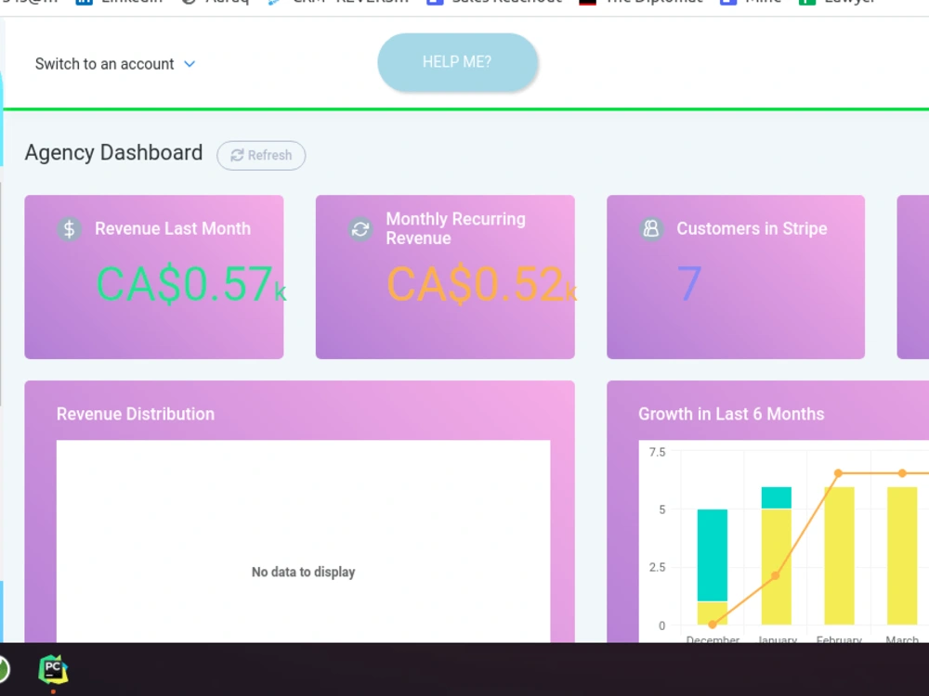This screenshot has width=929, height=696.
Task: Click the teal segment of the December bar
Action: pos(713,555)
